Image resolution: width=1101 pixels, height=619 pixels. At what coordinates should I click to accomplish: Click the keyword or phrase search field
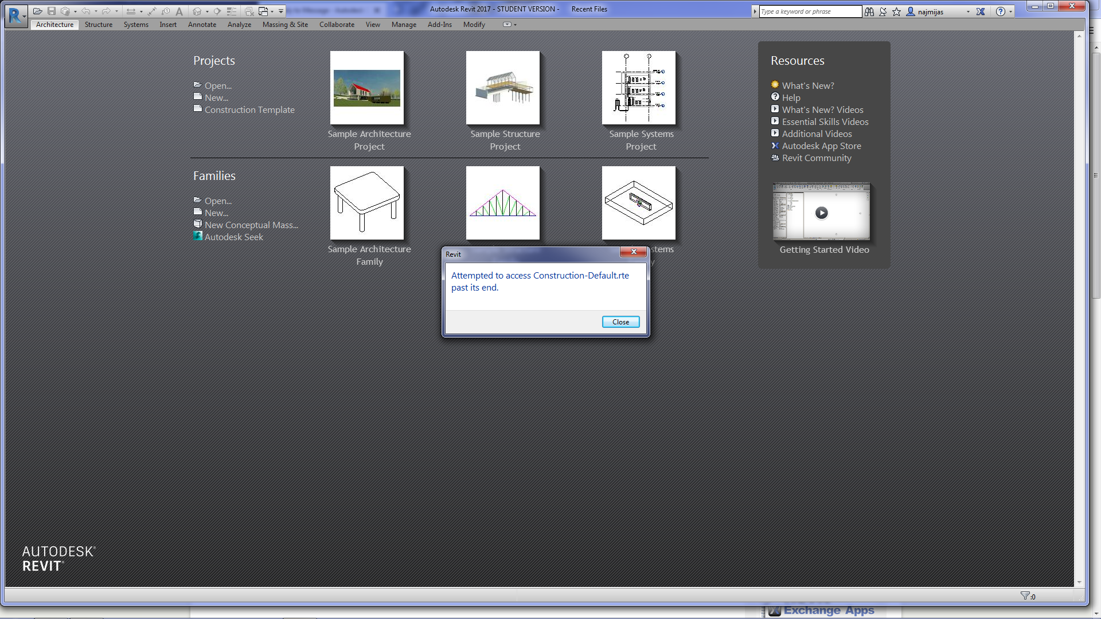(x=810, y=11)
